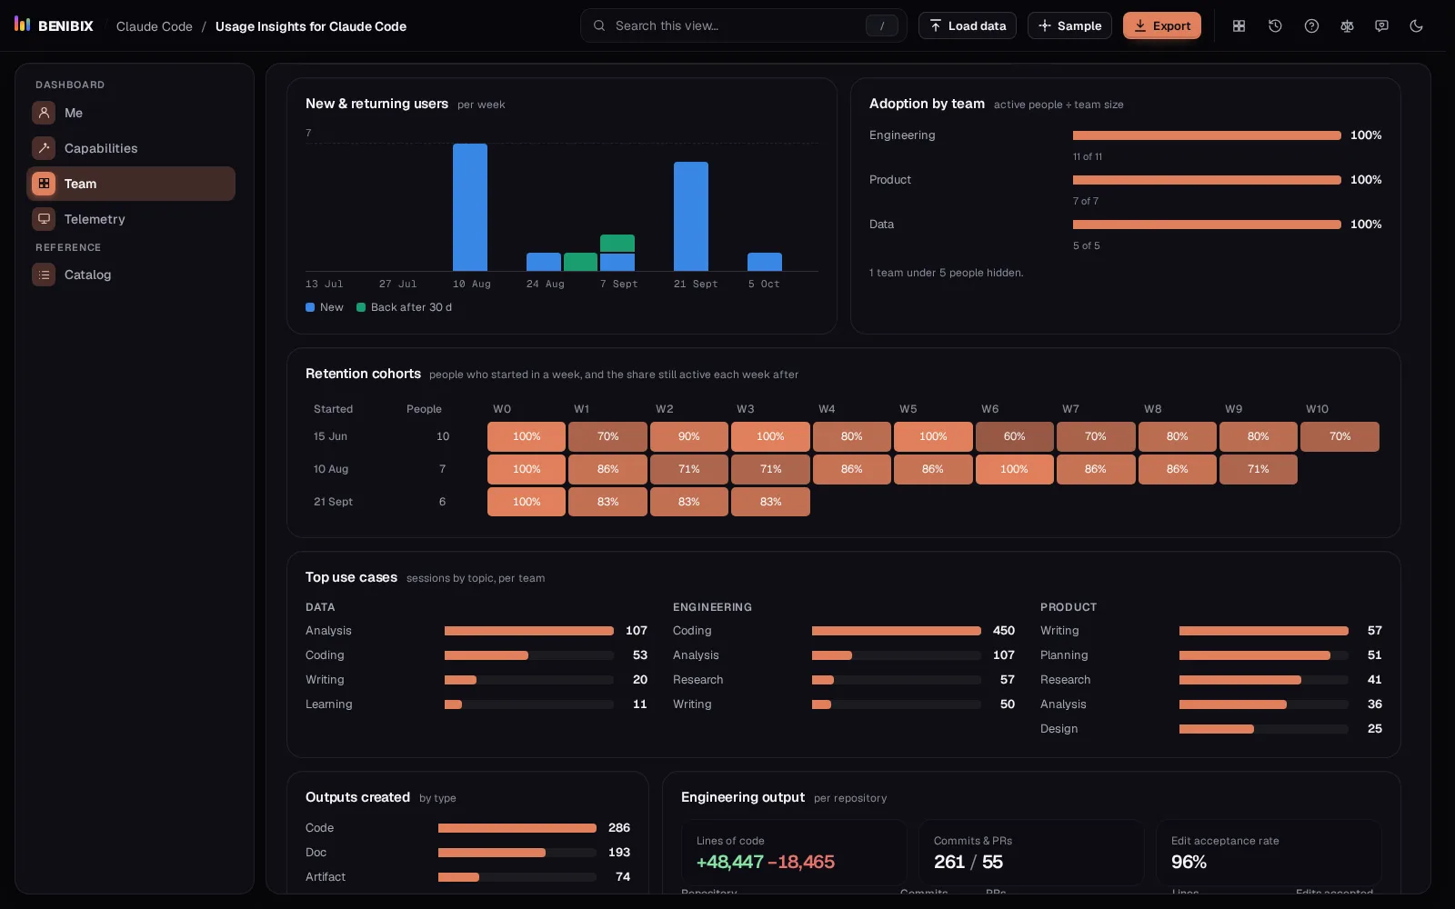
Task: Click the Product Design use case row
Action: coord(1211,729)
